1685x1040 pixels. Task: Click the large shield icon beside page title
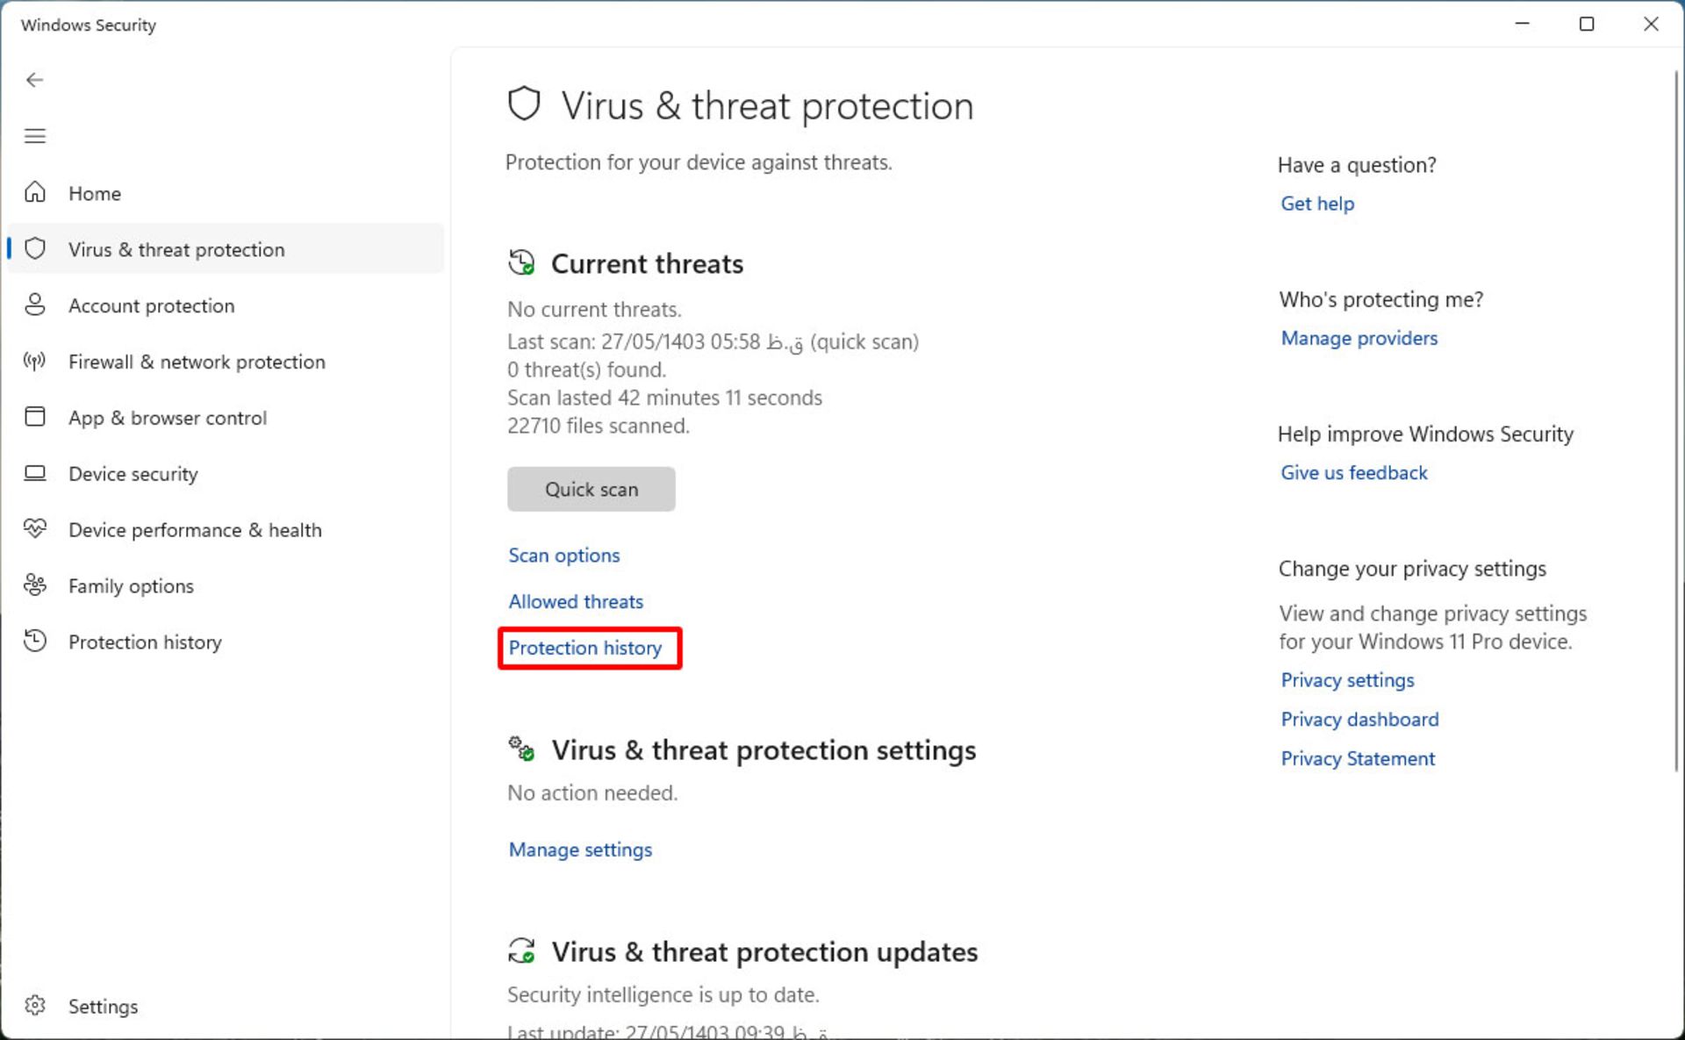524,104
